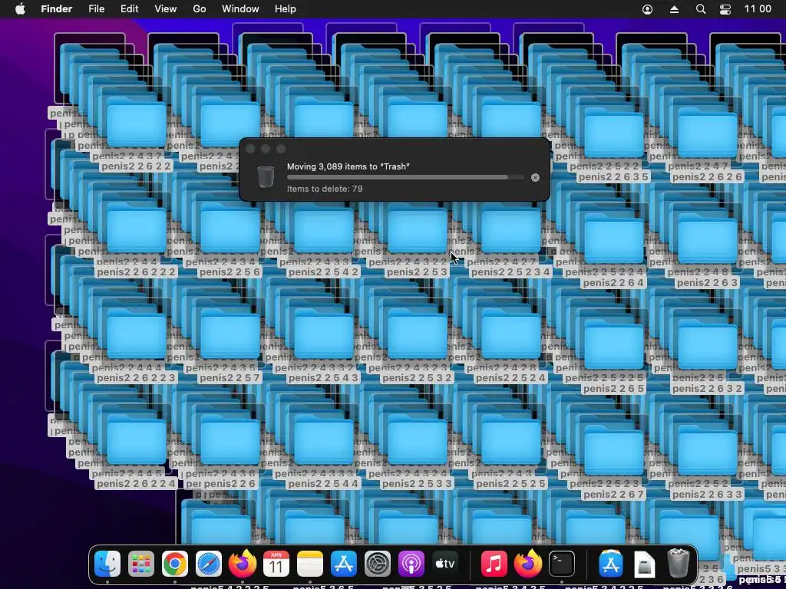The image size is (786, 589).
Task: Open the Apple TV app in Dock
Action: pyautogui.click(x=445, y=564)
